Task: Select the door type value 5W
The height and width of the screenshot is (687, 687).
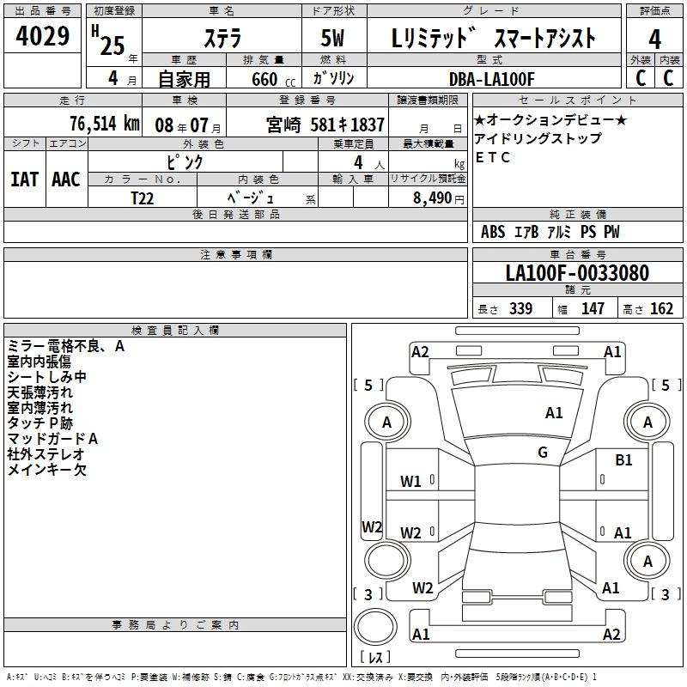Action: (x=333, y=38)
